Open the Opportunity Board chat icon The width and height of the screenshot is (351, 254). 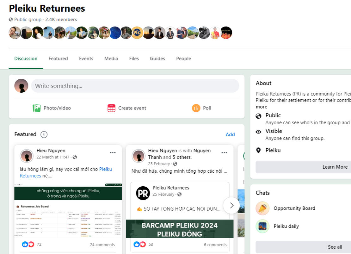click(x=262, y=208)
